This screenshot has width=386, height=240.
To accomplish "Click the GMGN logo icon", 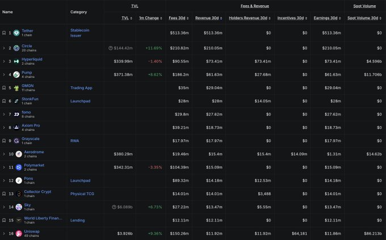I will (16, 88).
